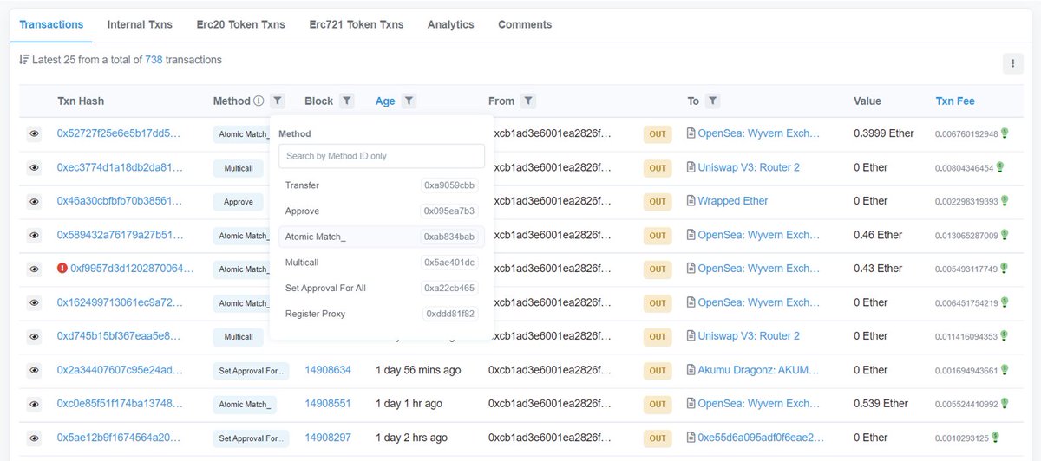1041x461 pixels.
Task: Choose Register Proxy in the Method filter list
Action: coord(382,314)
